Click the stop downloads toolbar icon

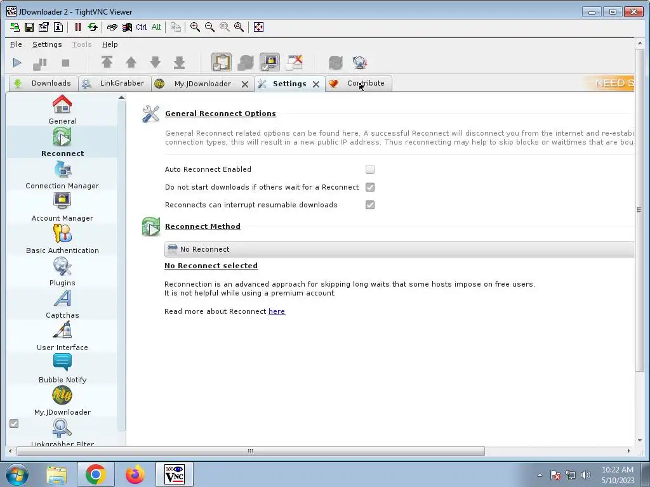pos(65,63)
